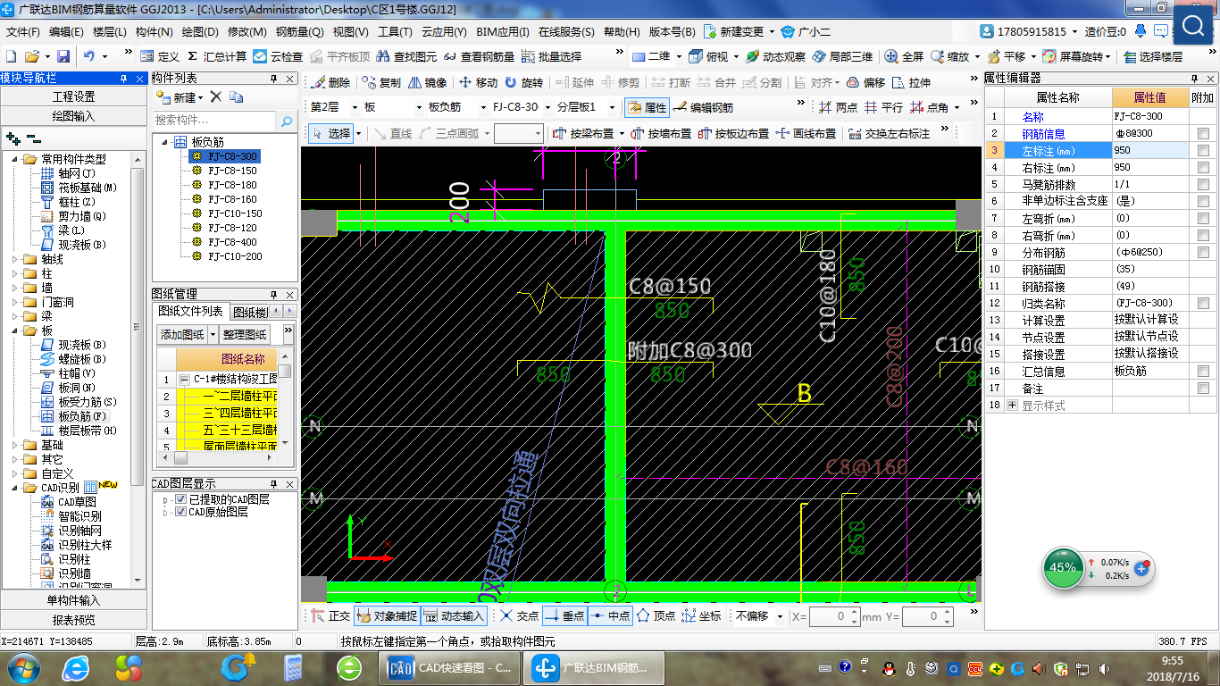Select the 旋转 rotate tool

[523, 82]
